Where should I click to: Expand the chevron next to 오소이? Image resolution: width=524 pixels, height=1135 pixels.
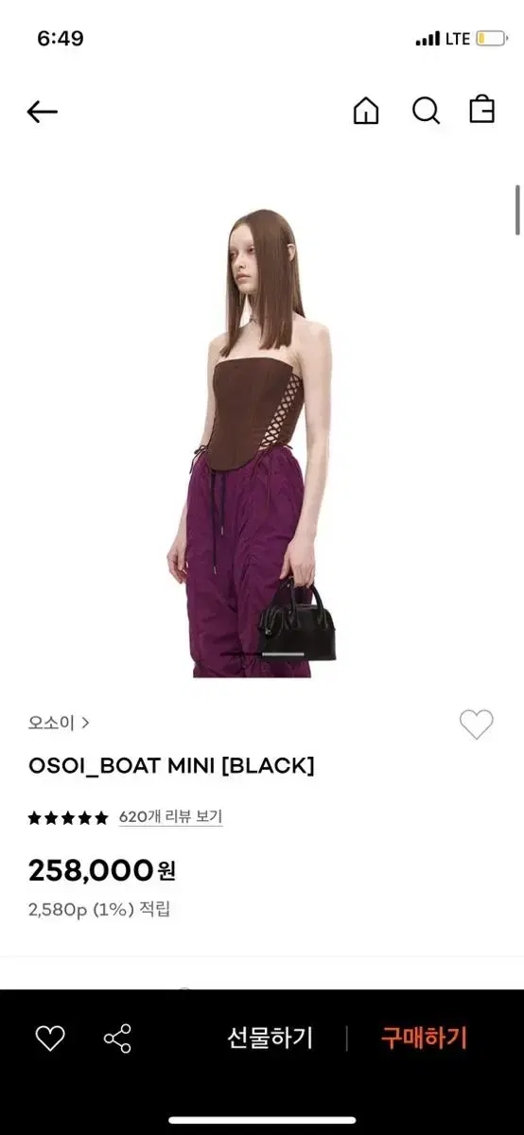click(85, 723)
